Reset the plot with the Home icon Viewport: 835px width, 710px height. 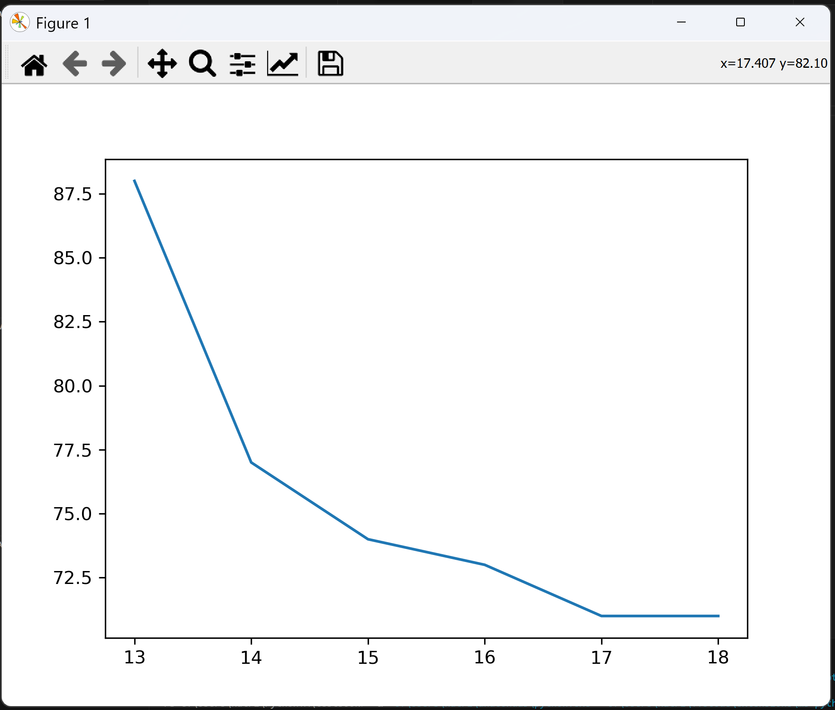click(x=34, y=64)
